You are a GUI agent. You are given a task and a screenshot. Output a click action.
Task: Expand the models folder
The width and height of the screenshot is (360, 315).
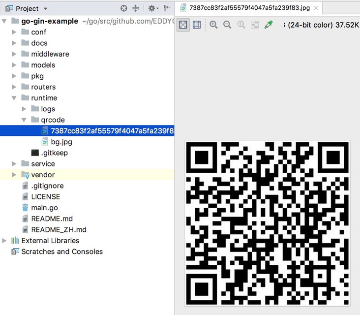(x=14, y=65)
